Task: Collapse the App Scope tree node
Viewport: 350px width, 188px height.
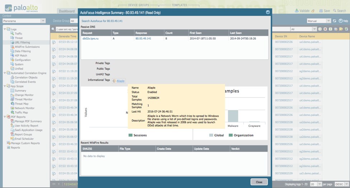Action: (x=5, y=86)
